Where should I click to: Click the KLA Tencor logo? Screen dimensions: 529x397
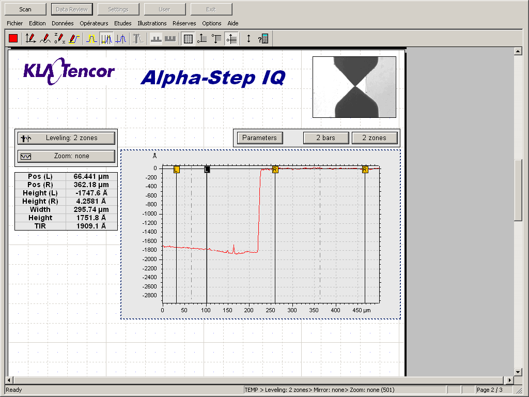pos(69,71)
